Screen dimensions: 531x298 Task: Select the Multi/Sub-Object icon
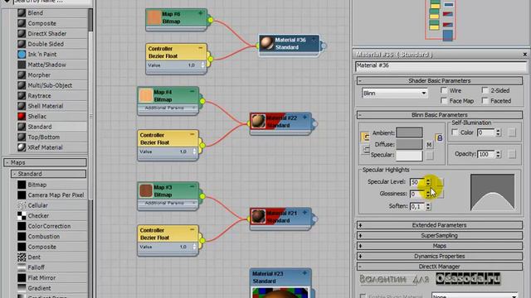tap(22, 85)
